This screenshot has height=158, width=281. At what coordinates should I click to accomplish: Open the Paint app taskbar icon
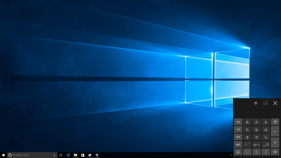90,155
